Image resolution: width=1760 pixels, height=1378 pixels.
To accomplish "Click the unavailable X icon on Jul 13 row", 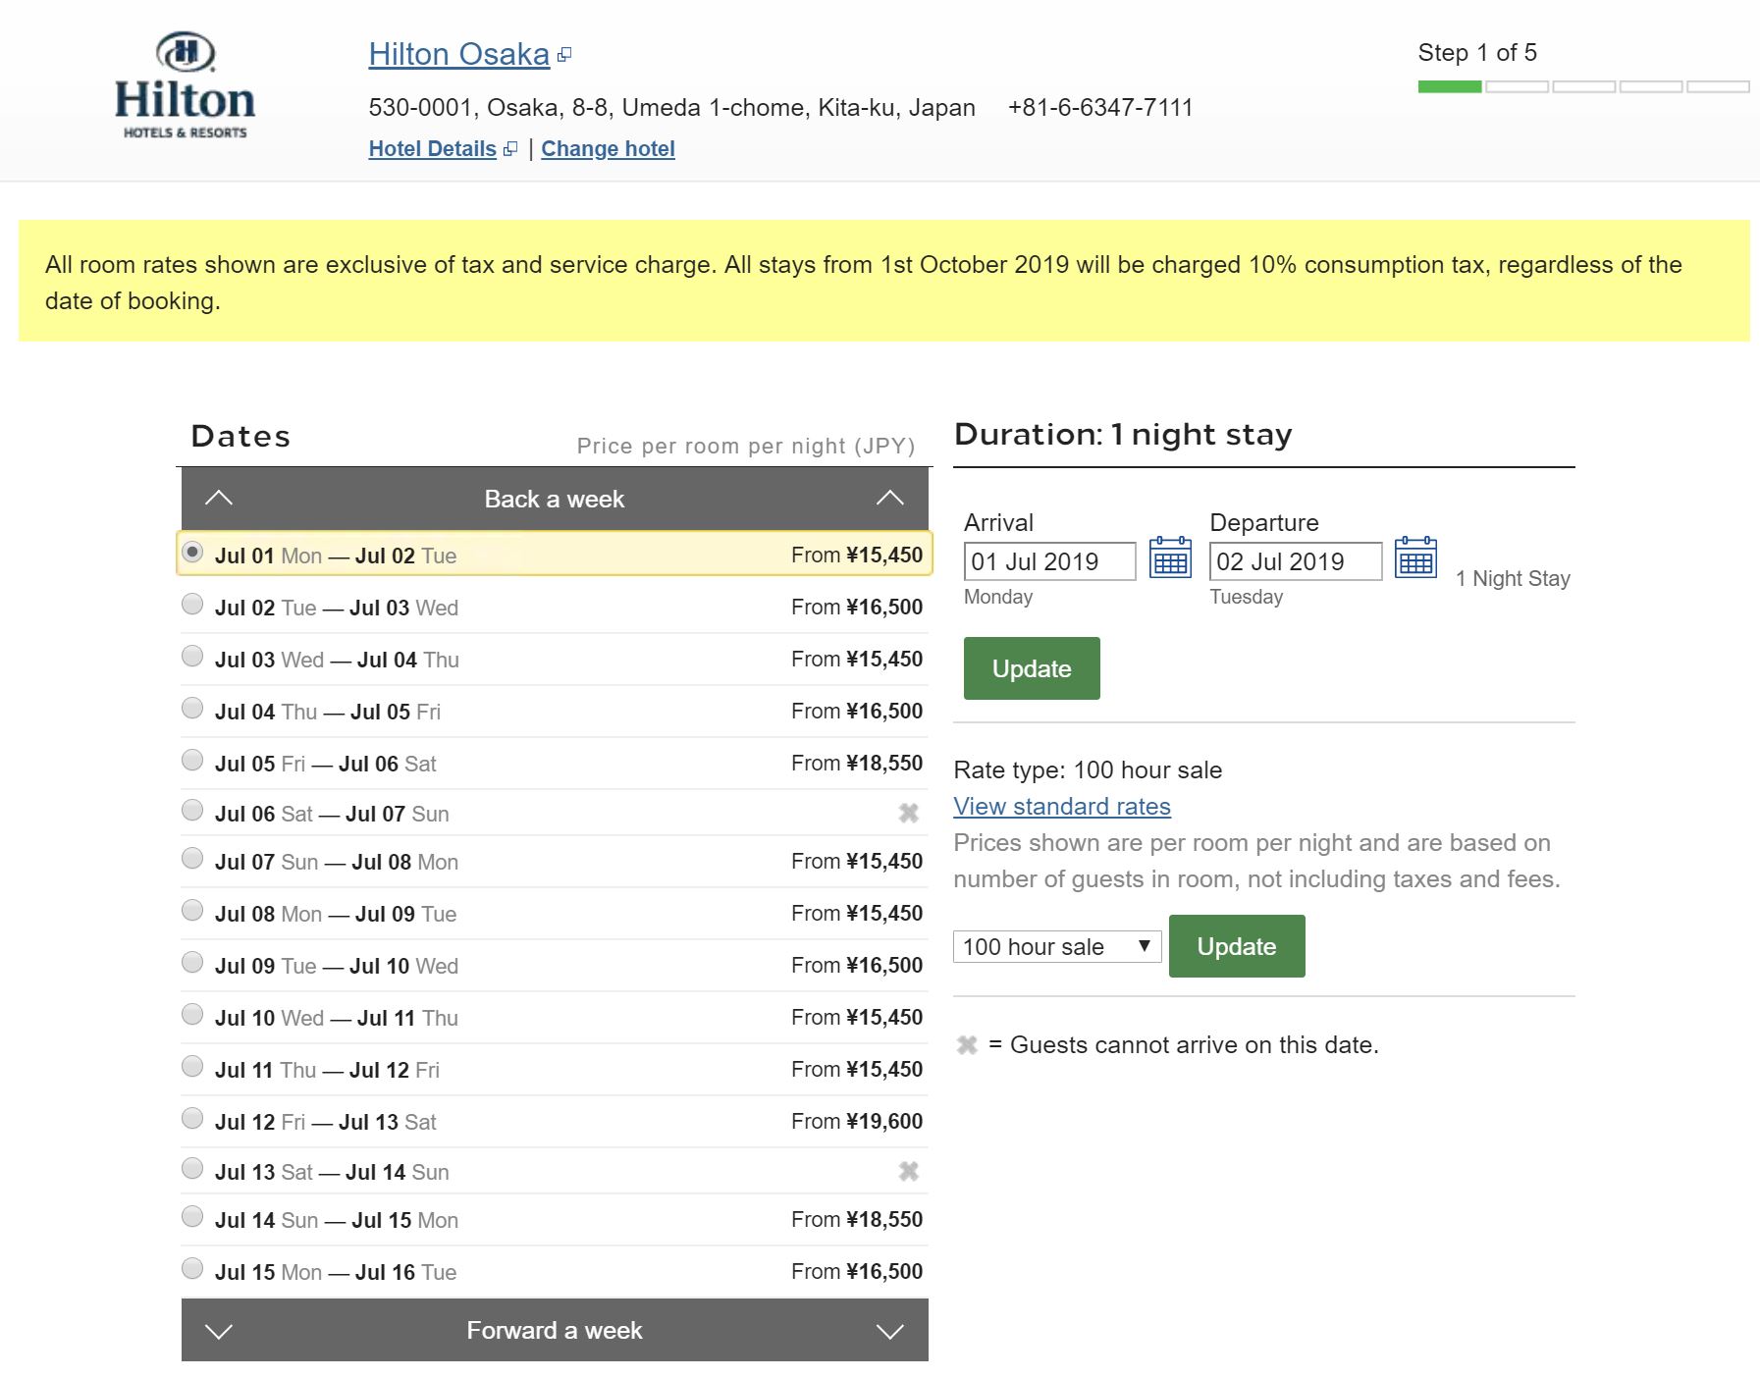I will point(909,1171).
